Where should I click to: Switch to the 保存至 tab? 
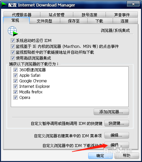(x=74, y=21)
